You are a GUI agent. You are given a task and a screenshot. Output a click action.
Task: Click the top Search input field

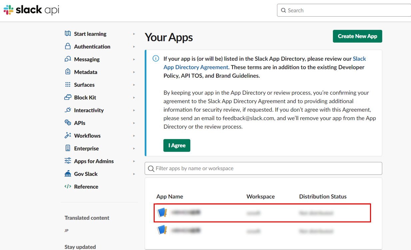(x=344, y=10)
